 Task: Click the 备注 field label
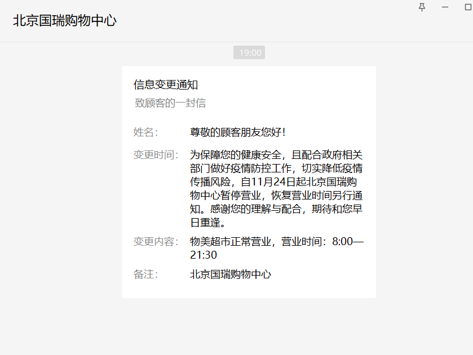pos(145,274)
